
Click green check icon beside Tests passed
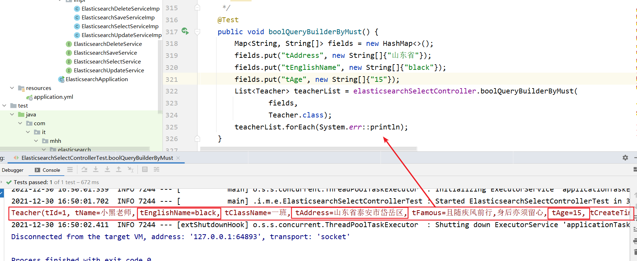point(9,182)
